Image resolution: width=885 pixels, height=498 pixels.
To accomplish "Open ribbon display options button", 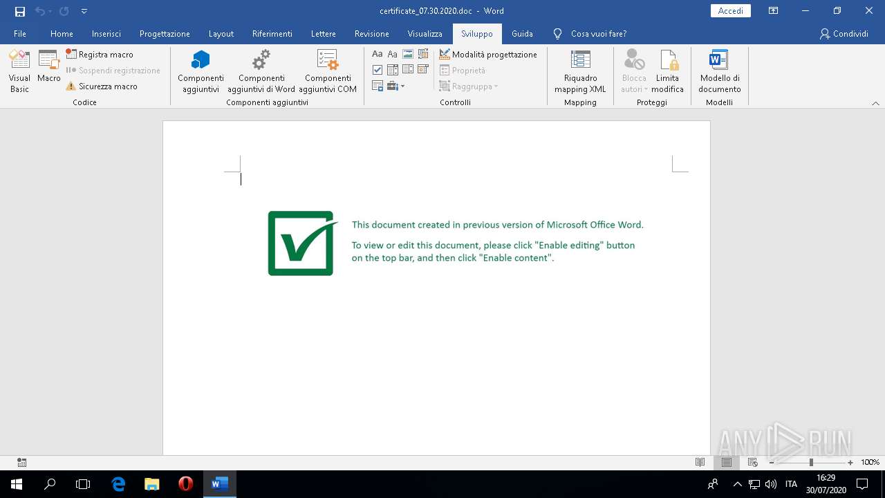I will pos(774,11).
